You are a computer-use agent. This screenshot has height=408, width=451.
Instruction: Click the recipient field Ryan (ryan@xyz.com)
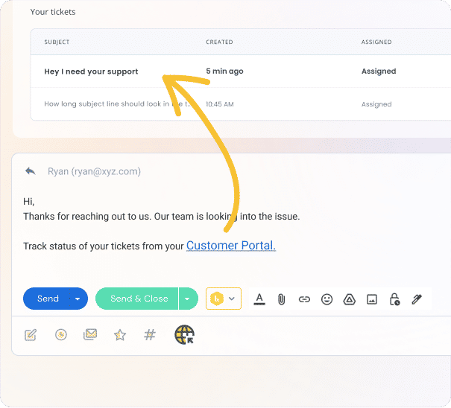click(94, 171)
